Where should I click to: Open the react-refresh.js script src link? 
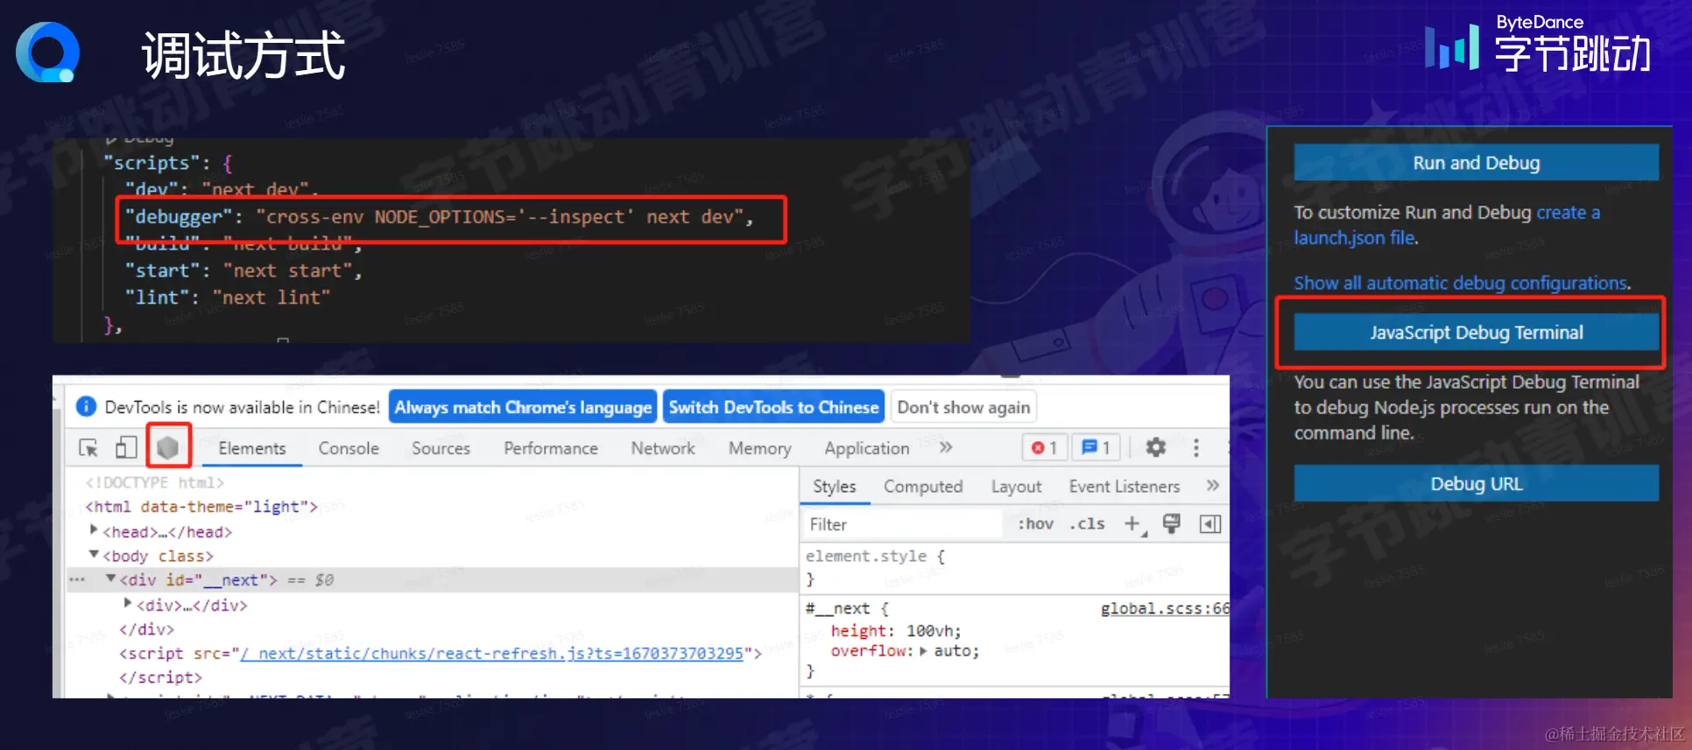coord(492,653)
